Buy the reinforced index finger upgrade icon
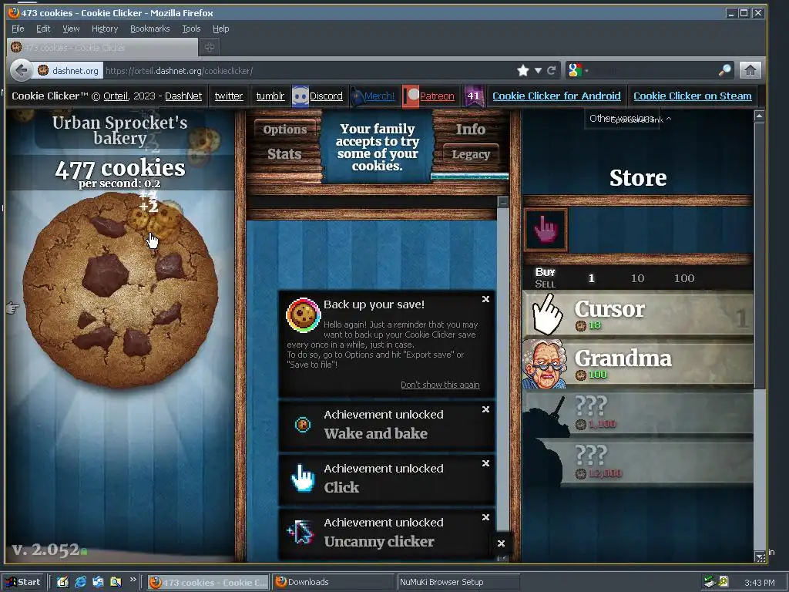Screen dimensions: 789x592 click(x=546, y=230)
